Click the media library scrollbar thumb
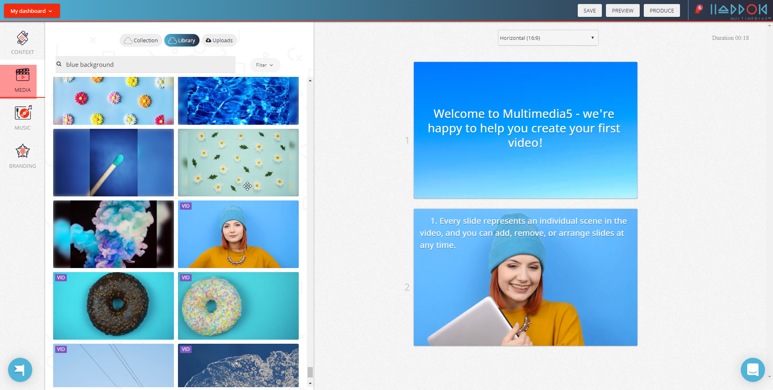This screenshot has width=773, height=390. point(310,372)
